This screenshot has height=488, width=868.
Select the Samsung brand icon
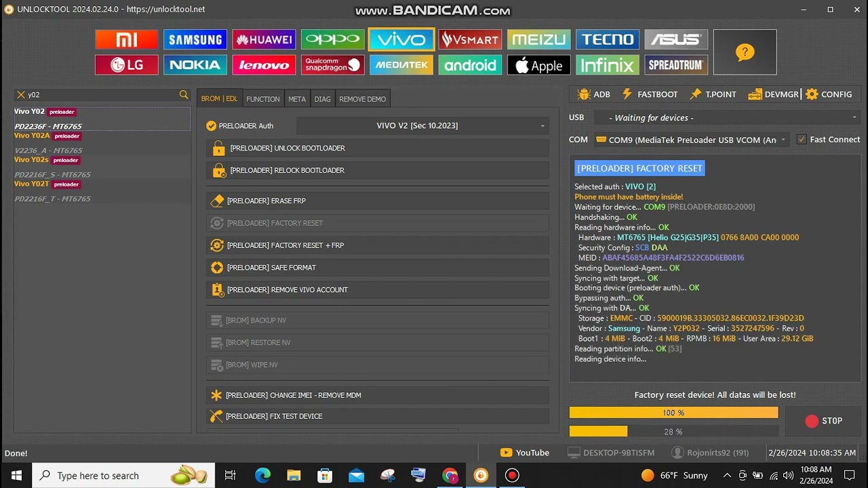195,39
